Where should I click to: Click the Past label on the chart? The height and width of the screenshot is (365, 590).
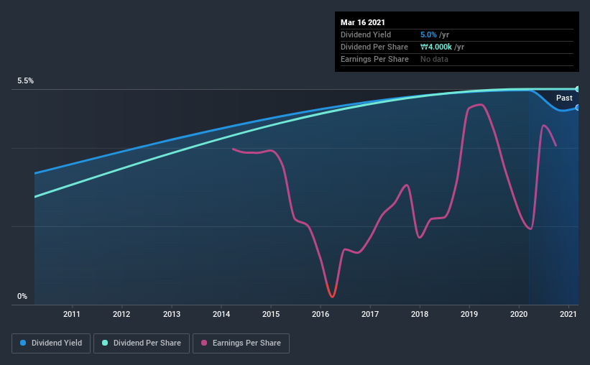coord(564,98)
